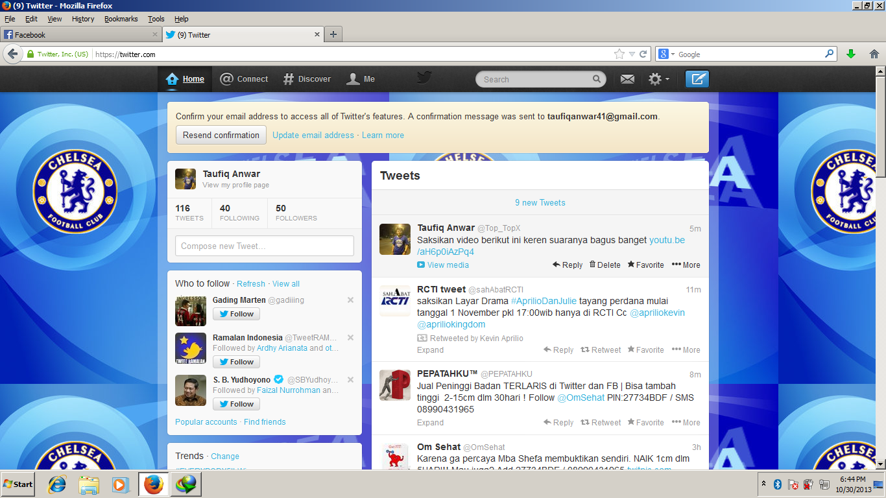Open Taufiq Anwar profile avatar in sidebar
Image resolution: width=886 pixels, height=498 pixels.
coord(186,179)
